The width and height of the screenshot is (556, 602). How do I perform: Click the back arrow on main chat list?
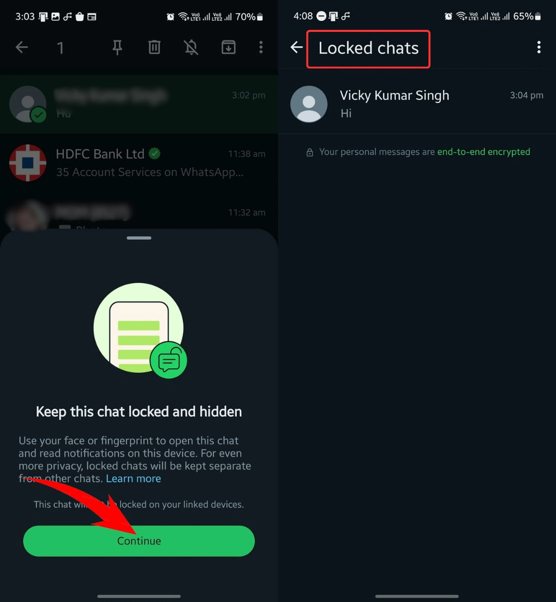coord(21,48)
